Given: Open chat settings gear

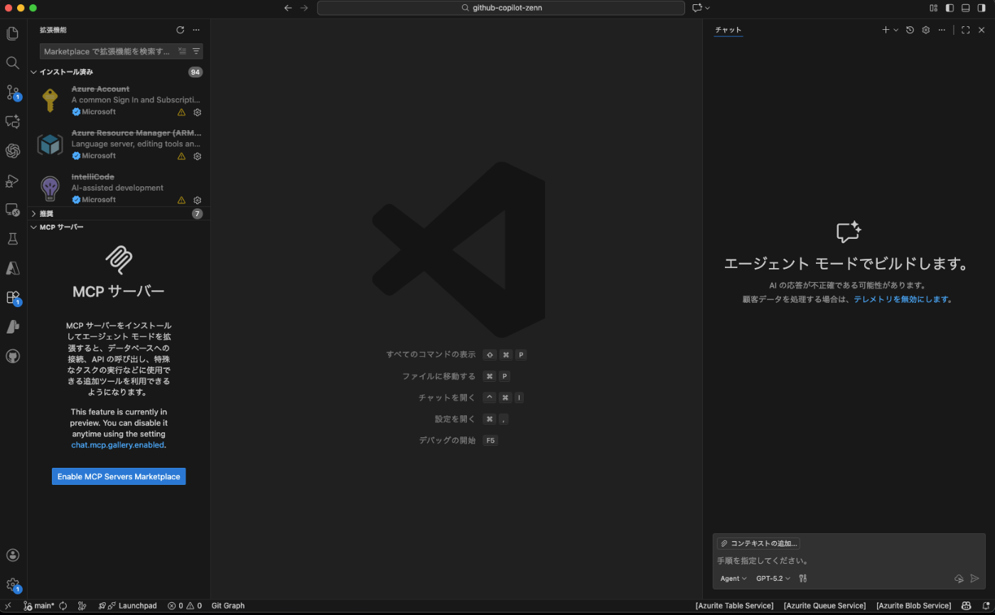Looking at the screenshot, I should [926, 30].
